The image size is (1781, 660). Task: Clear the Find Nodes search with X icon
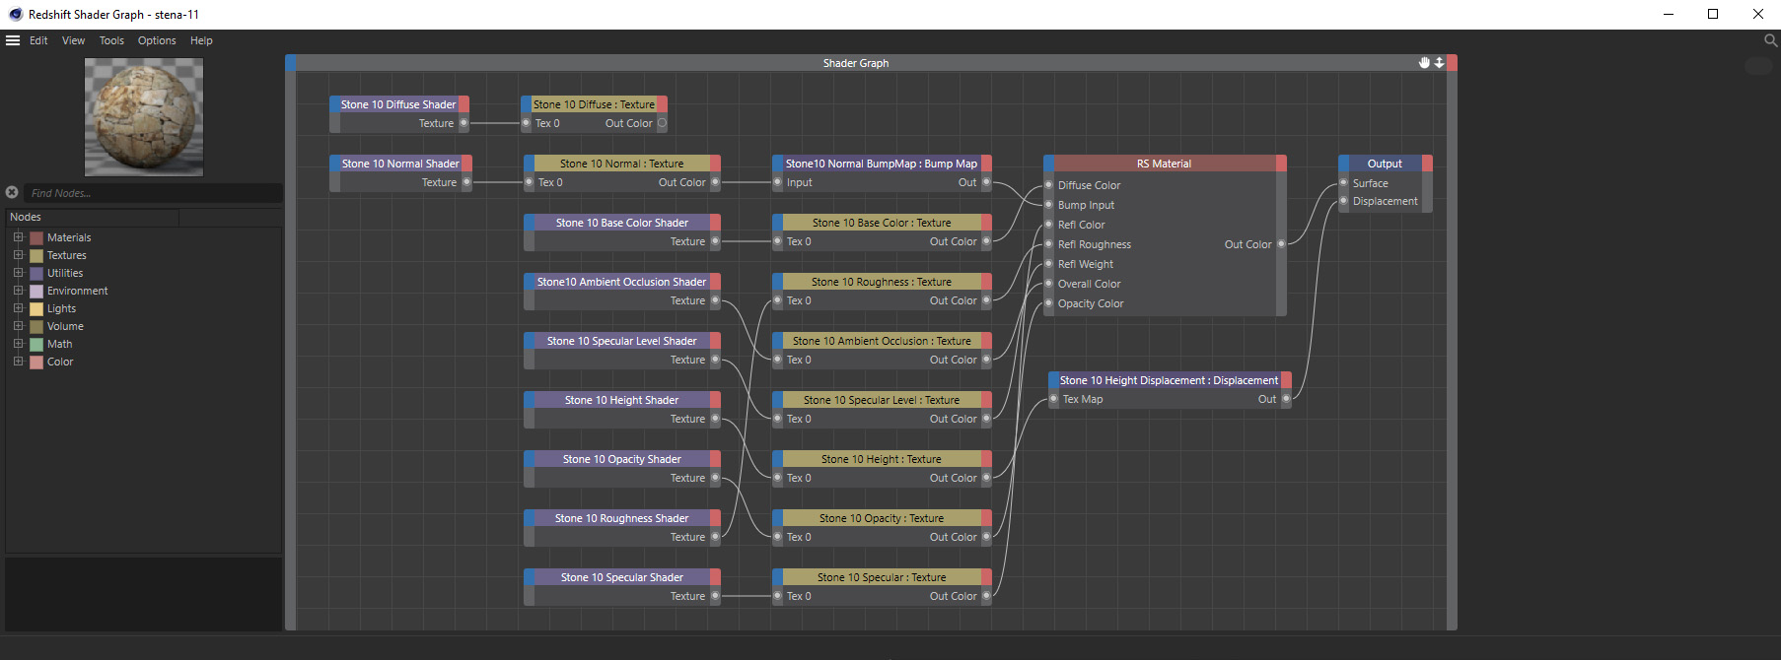(12, 193)
